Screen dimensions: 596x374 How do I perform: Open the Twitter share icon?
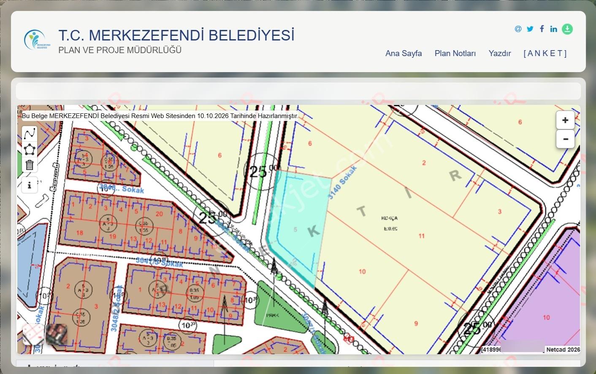click(530, 29)
